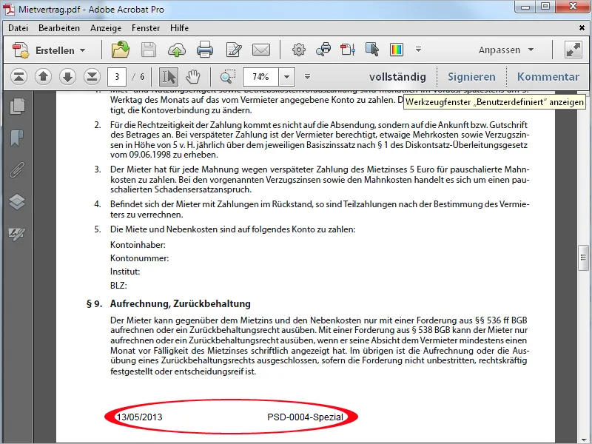Open settings gear icon in toolbar
The height and width of the screenshot is (444, 592).
(299, 50)
